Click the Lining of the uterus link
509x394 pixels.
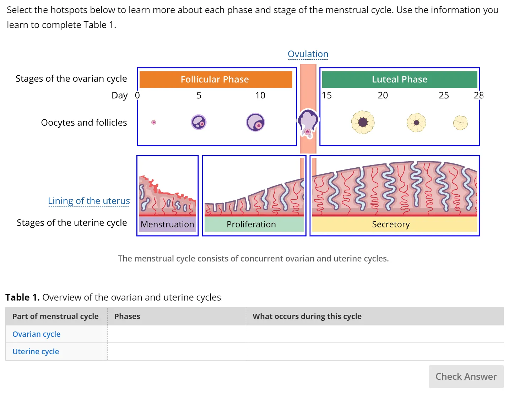pos(88,201)
